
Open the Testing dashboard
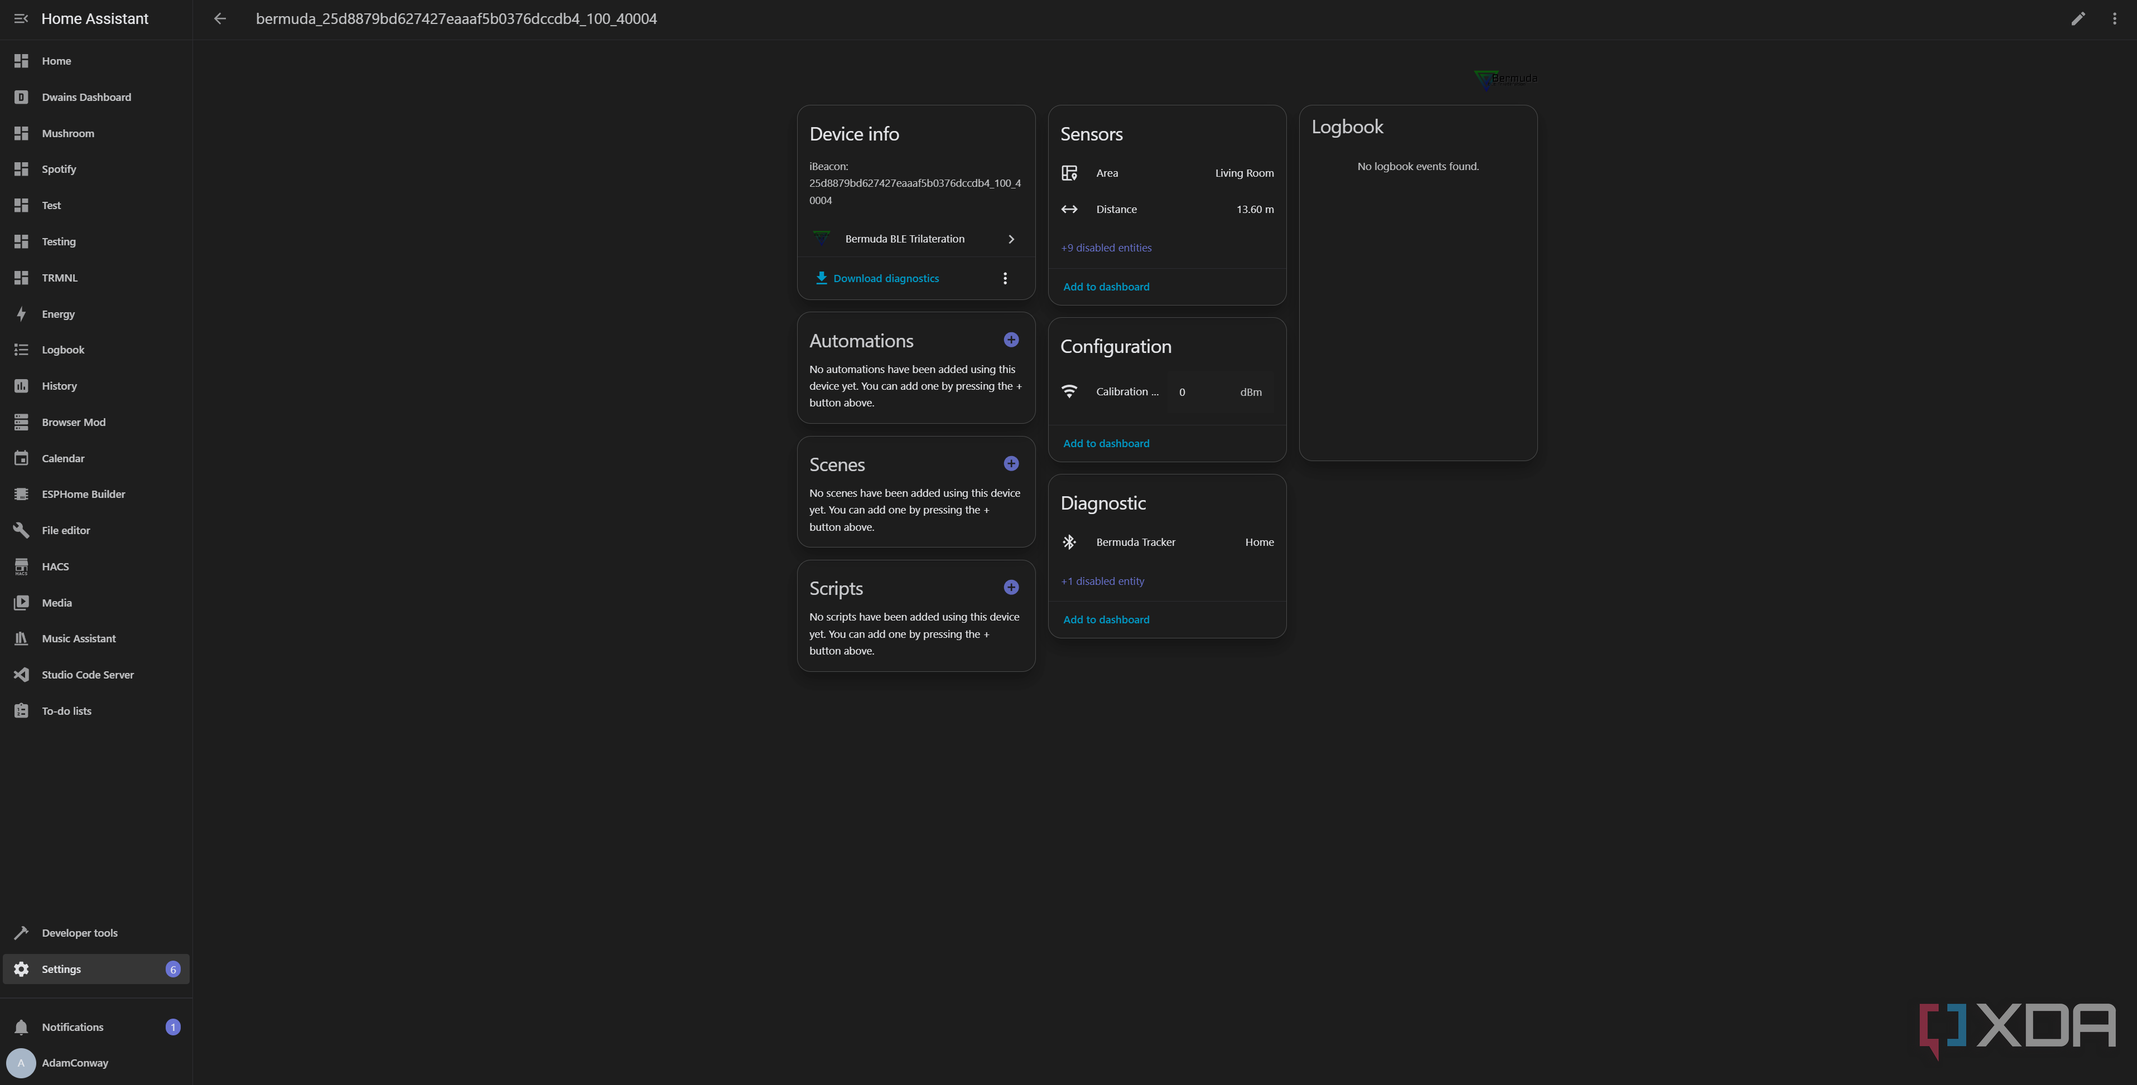pos(97,241)
